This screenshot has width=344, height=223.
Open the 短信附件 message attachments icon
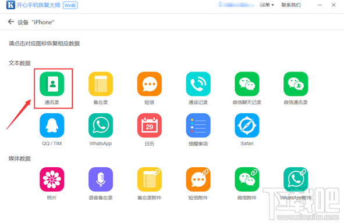pyautogui.click(x=198, y=179)
